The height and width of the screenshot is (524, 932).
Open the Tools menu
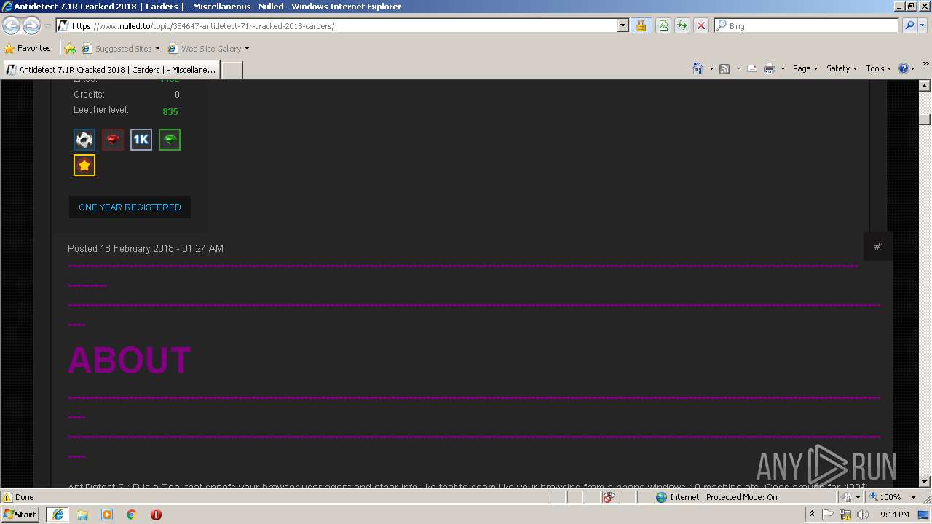pyautogui.click(x=879, y=68)
